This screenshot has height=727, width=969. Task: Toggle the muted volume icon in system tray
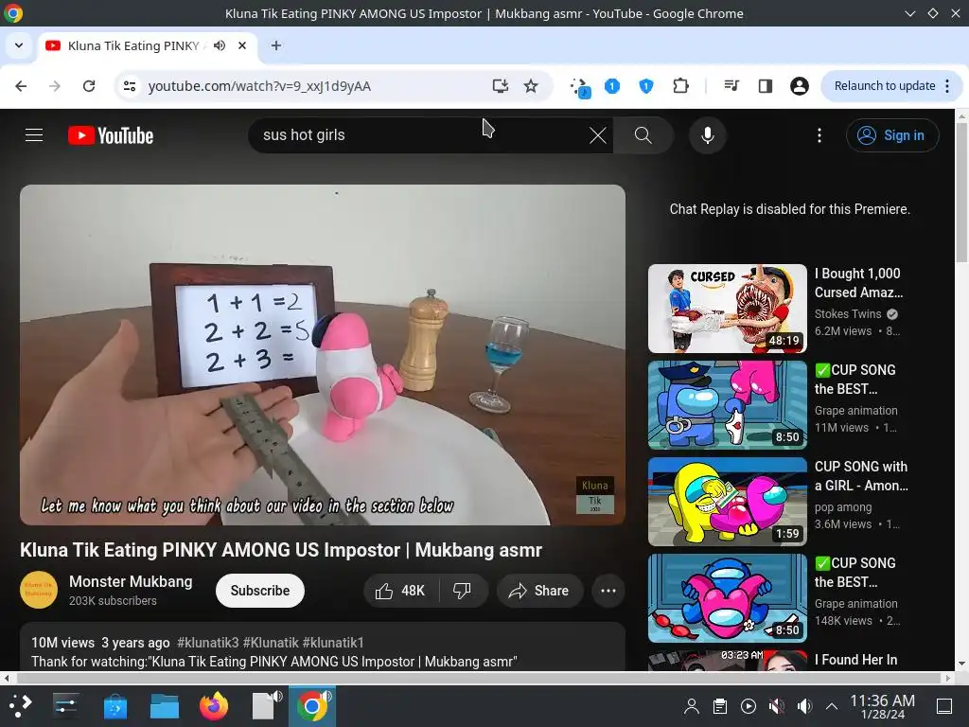777,706
